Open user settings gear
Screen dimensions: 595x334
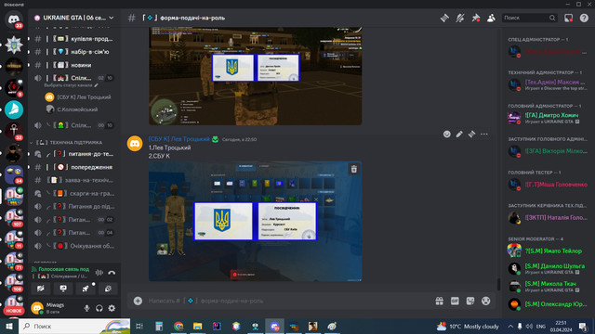pos(112,308)
